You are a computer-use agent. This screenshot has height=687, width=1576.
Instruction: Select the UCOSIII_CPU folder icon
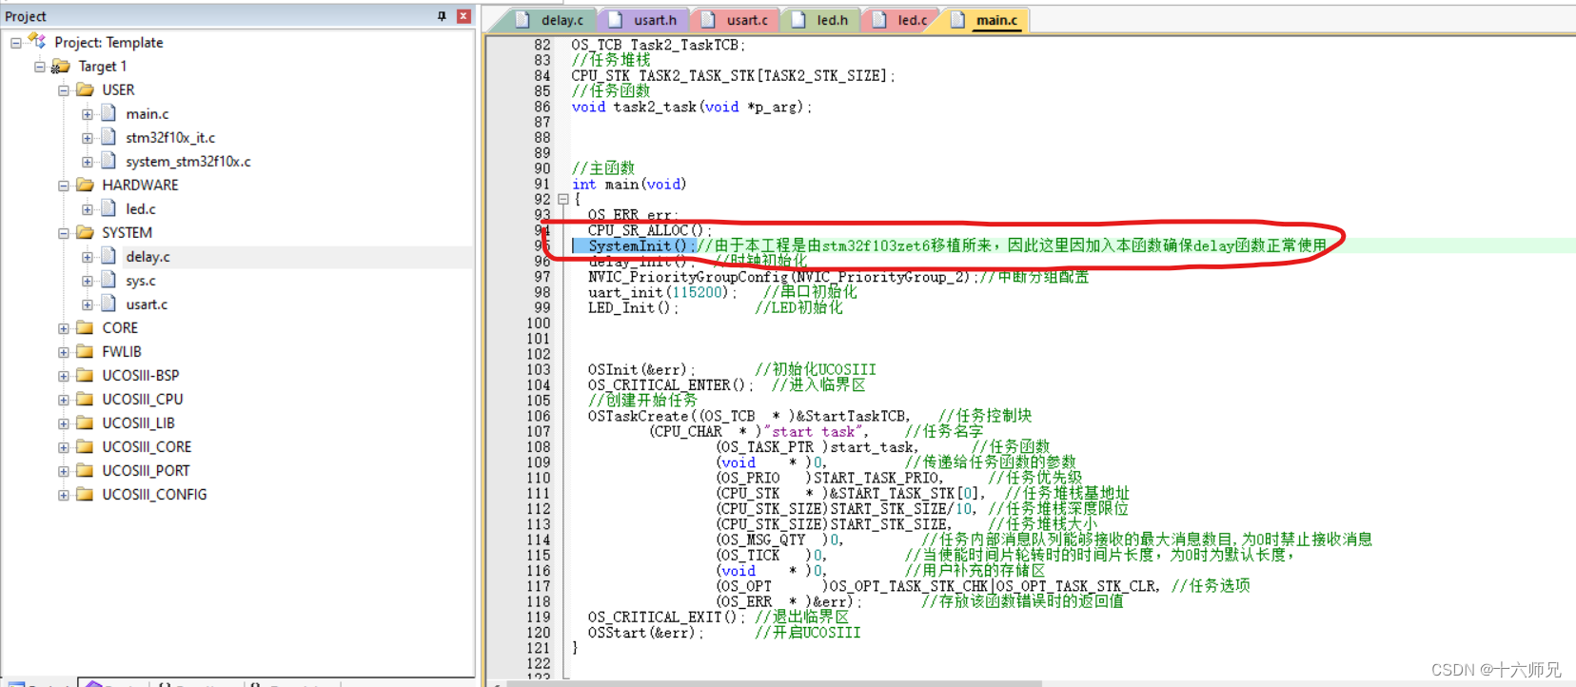point(85,399)
